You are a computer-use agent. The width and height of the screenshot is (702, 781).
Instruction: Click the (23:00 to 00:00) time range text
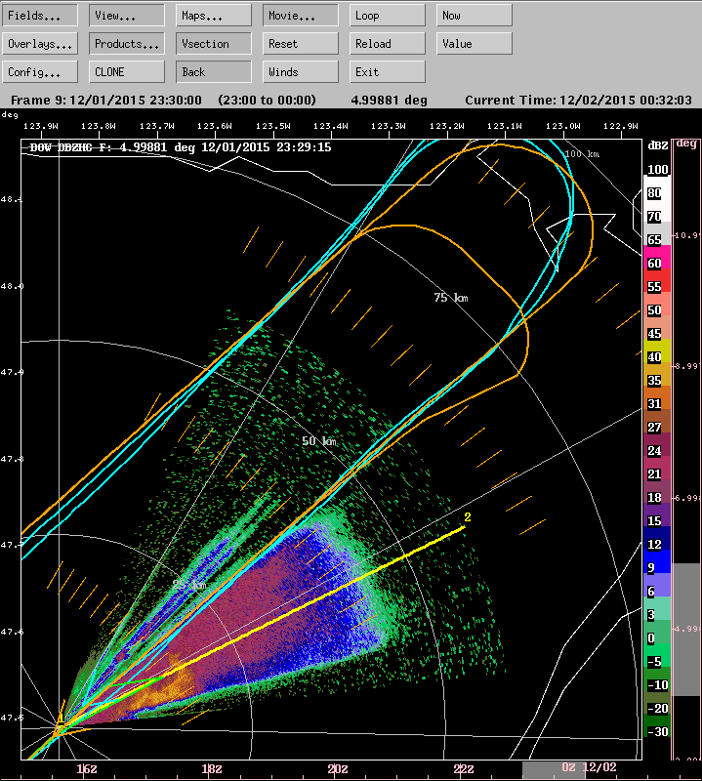(x=268, y=101)
